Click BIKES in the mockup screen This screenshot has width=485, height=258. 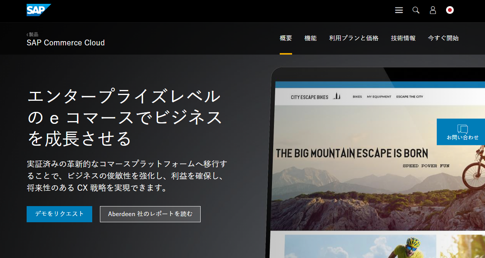click(357, 97)
